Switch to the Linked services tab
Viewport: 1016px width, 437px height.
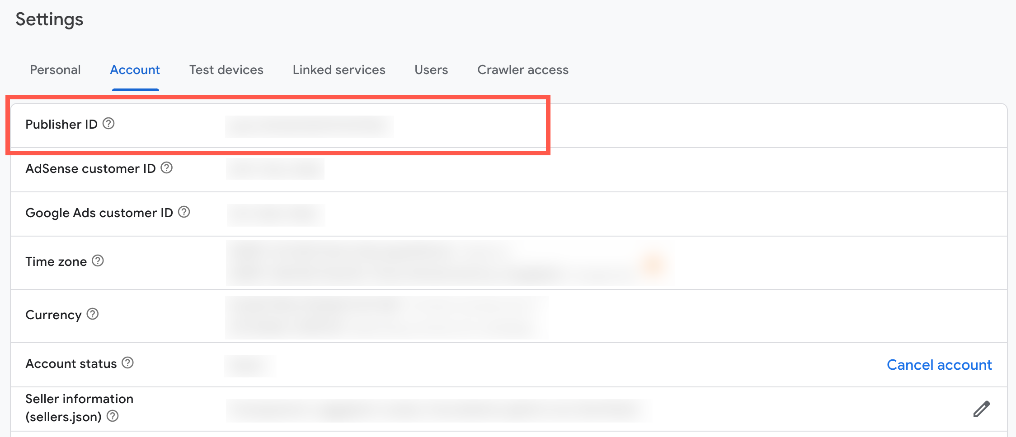click(x=339, y=70)
